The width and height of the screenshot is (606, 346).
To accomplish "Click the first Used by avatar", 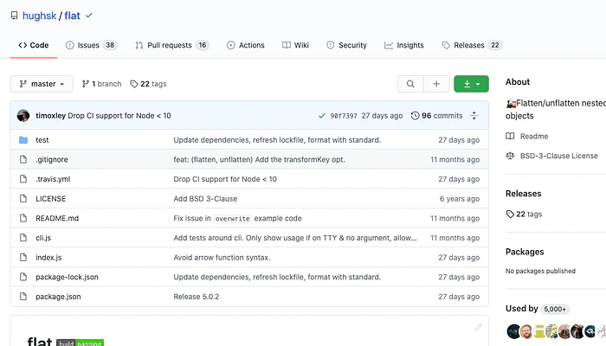I will click(x=513, y=331).
